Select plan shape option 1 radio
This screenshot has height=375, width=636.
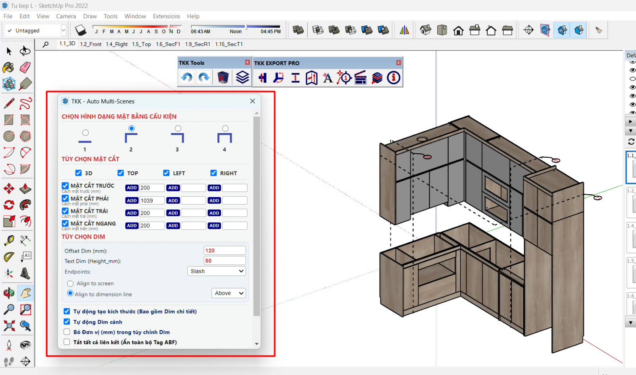point(85,133)
